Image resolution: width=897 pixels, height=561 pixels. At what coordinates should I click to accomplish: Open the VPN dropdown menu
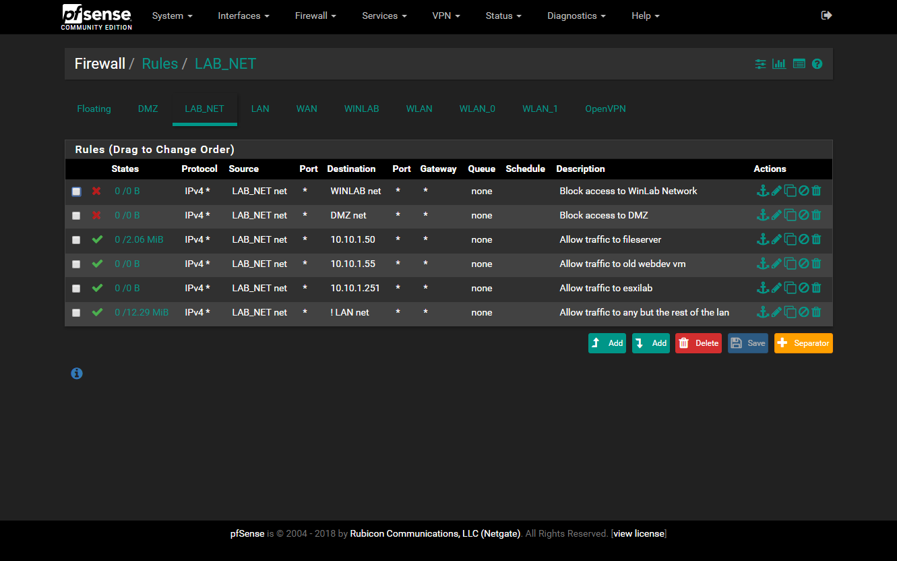[x=446, y=16]
